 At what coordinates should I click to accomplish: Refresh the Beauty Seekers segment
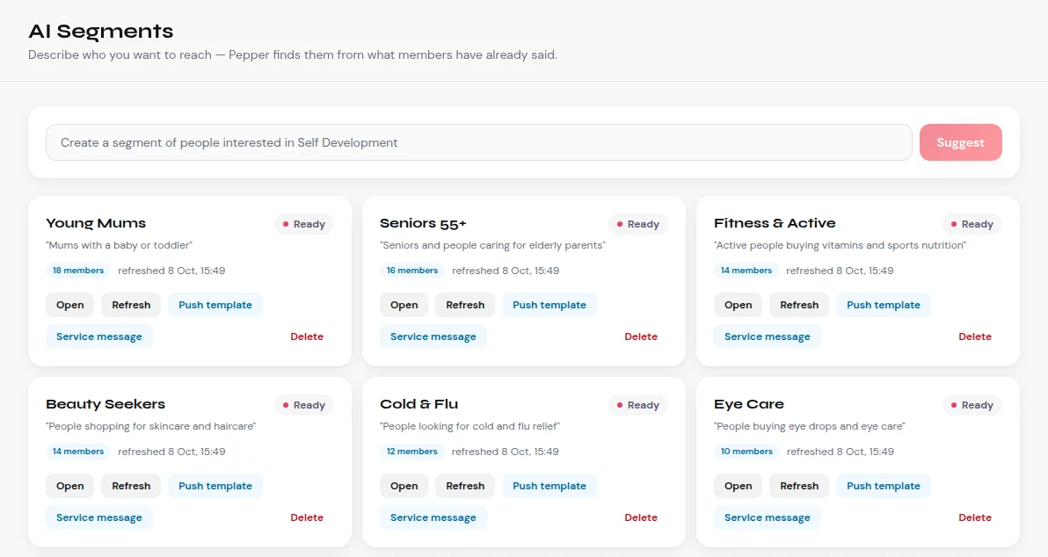click(x=131, y=486)
